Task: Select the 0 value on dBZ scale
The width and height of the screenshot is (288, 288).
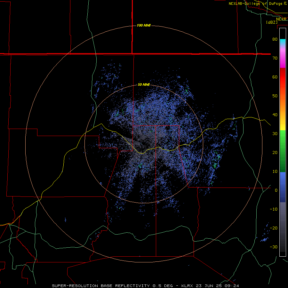Action: [x=276, y=190]
